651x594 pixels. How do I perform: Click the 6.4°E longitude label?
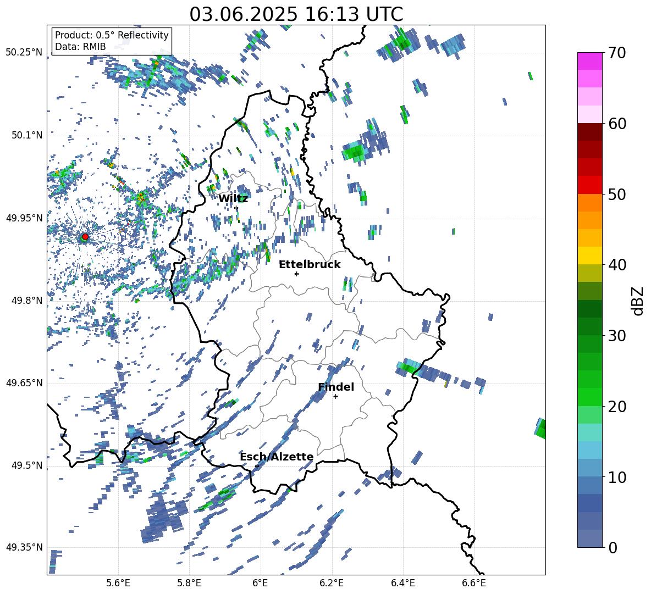pyautogui.click(x=402, y=583)
